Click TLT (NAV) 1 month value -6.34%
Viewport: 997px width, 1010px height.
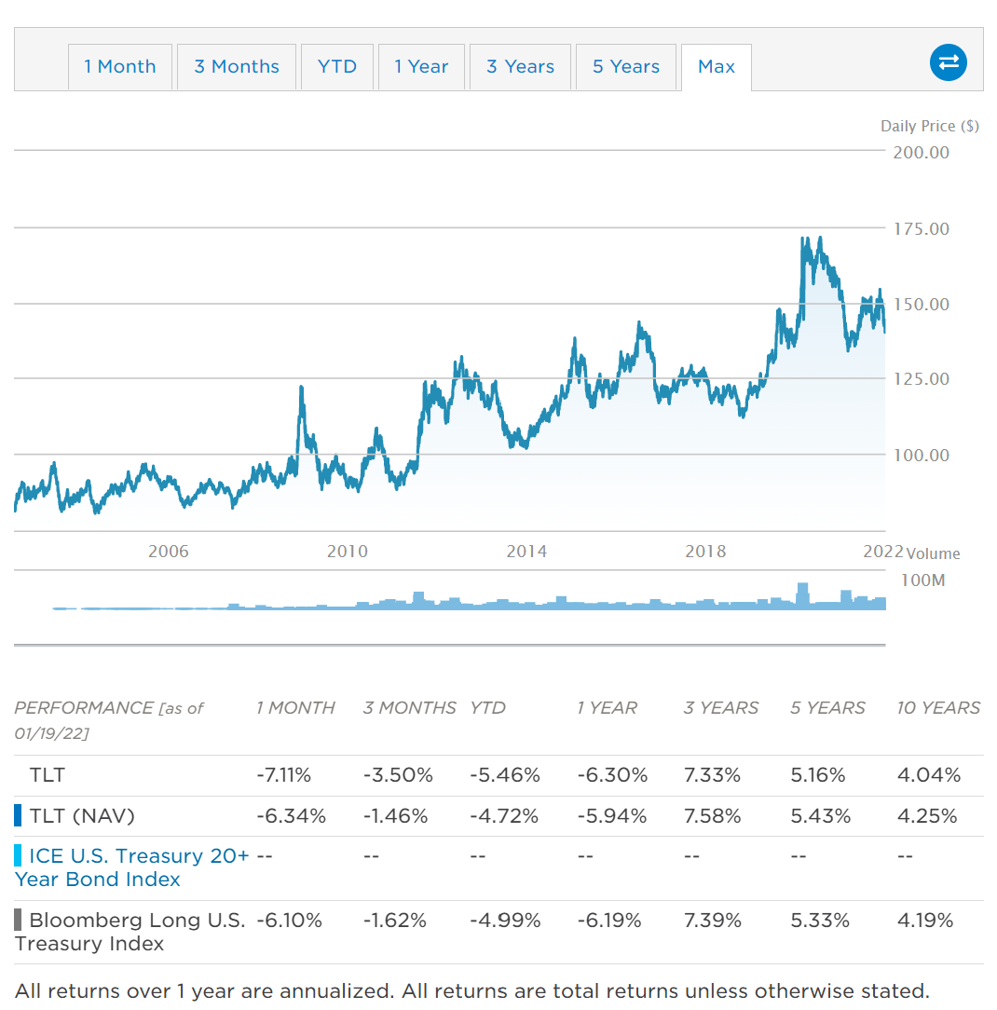tap(291, 815)
